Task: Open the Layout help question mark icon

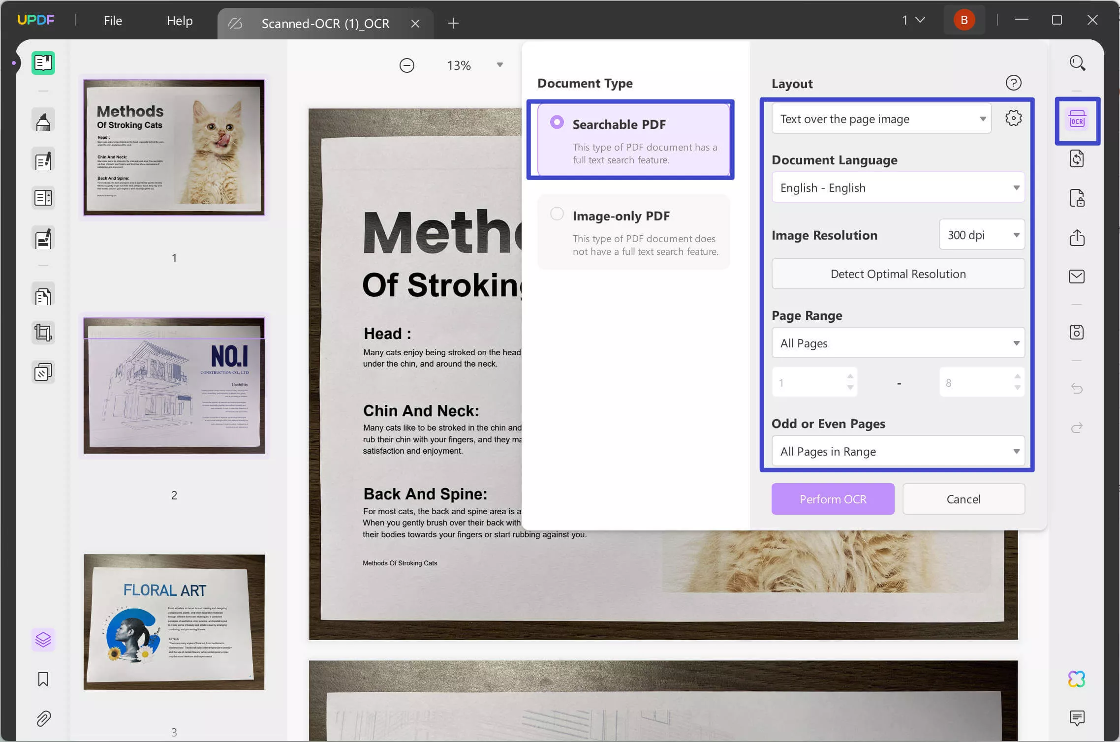Action: tap(1013, 83)
